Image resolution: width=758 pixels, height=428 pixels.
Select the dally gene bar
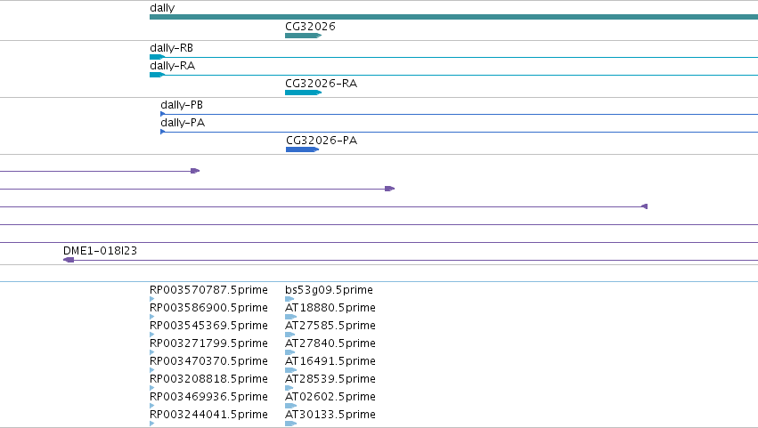[x=454, y=17]
